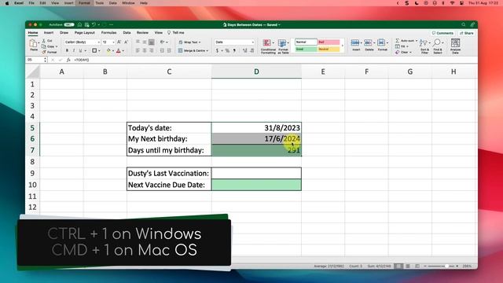Toggle the AutoSave switch
Screen dimensions: 503x283
tap(69, 24)
